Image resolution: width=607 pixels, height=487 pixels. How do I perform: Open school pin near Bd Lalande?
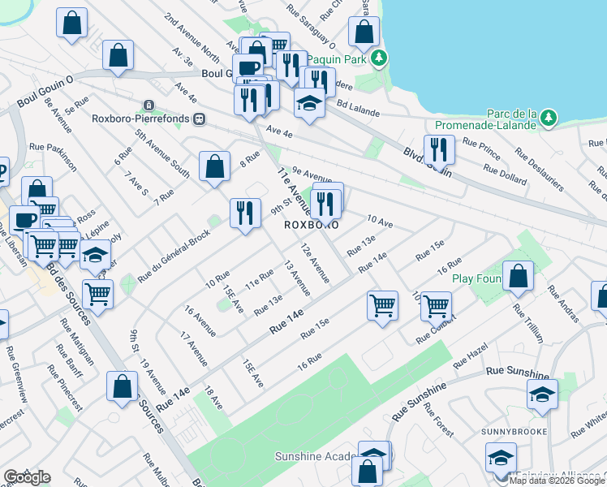pos(309,105)
